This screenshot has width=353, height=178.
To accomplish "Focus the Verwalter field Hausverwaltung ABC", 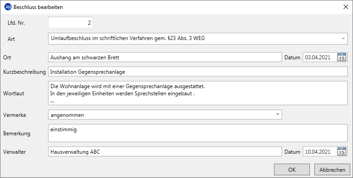I will click(165, 151).
